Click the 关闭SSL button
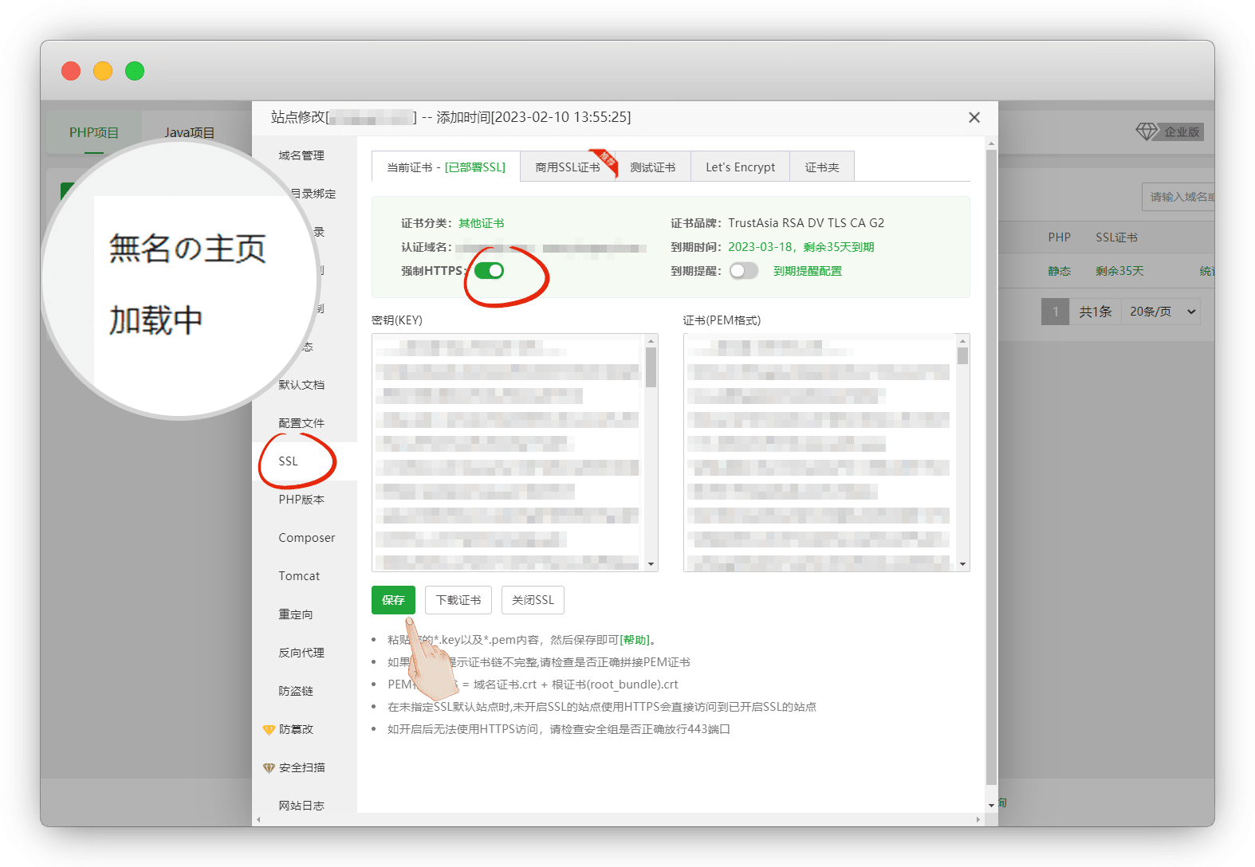1255x867 pixels. point(533,600)
